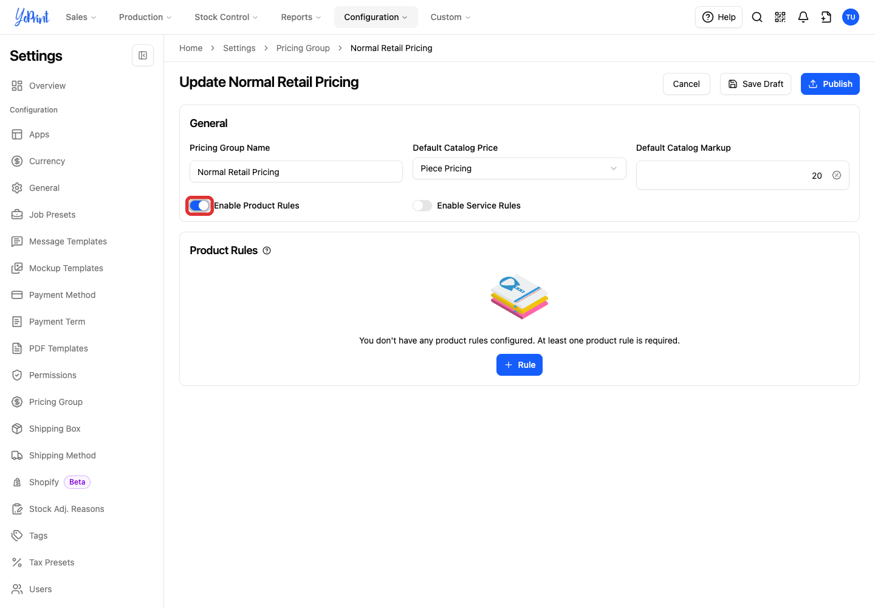Publish the pricing group
Screen dimensions: 875x608
point(830,84)
